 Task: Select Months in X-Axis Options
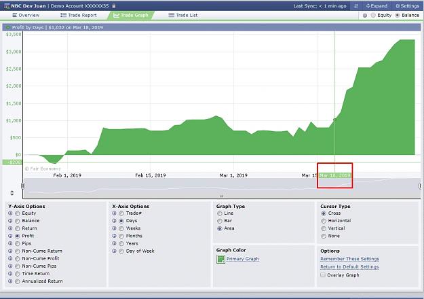tap(121, 236)
